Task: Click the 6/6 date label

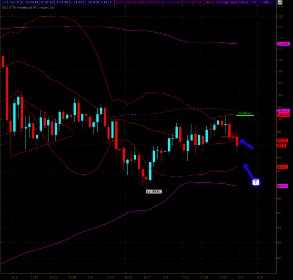Action: click(x=90, y=278)
